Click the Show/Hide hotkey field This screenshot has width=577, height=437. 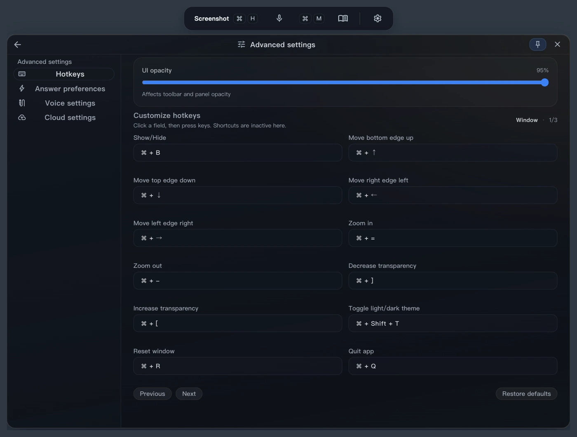tap(238, 153)
